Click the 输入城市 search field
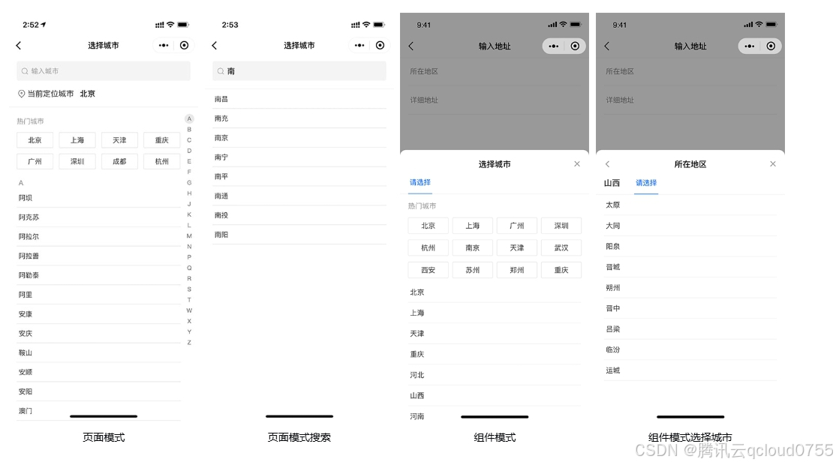The image size is (836, 465). [104, 70]
